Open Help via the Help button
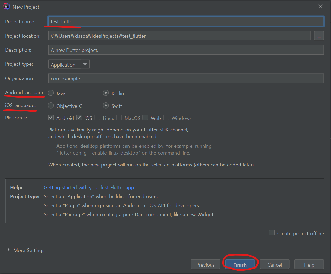 coord(309,265)
